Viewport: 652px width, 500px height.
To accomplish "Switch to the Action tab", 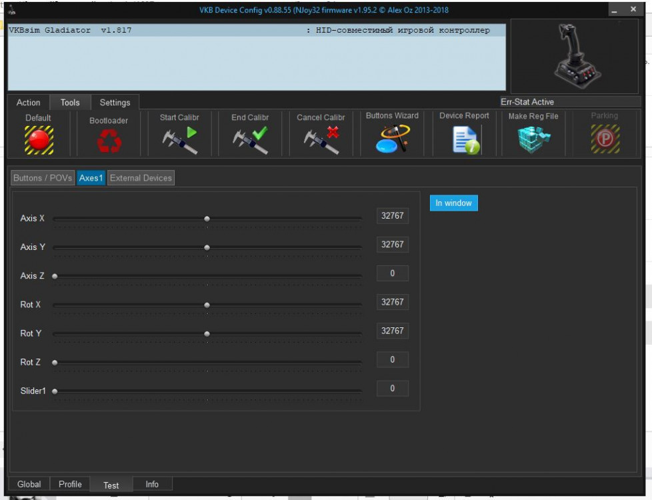I will point(28,102).
